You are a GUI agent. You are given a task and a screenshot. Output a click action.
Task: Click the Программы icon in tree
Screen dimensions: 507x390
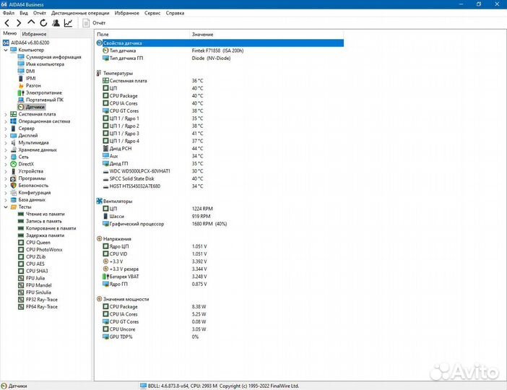[13, 178]
